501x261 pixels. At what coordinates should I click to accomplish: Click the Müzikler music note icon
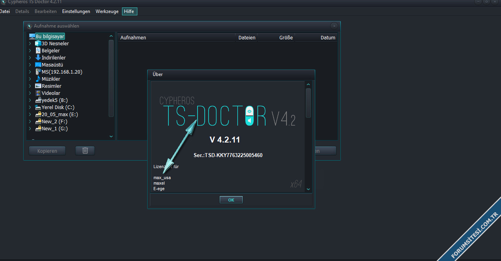point(38,79)
